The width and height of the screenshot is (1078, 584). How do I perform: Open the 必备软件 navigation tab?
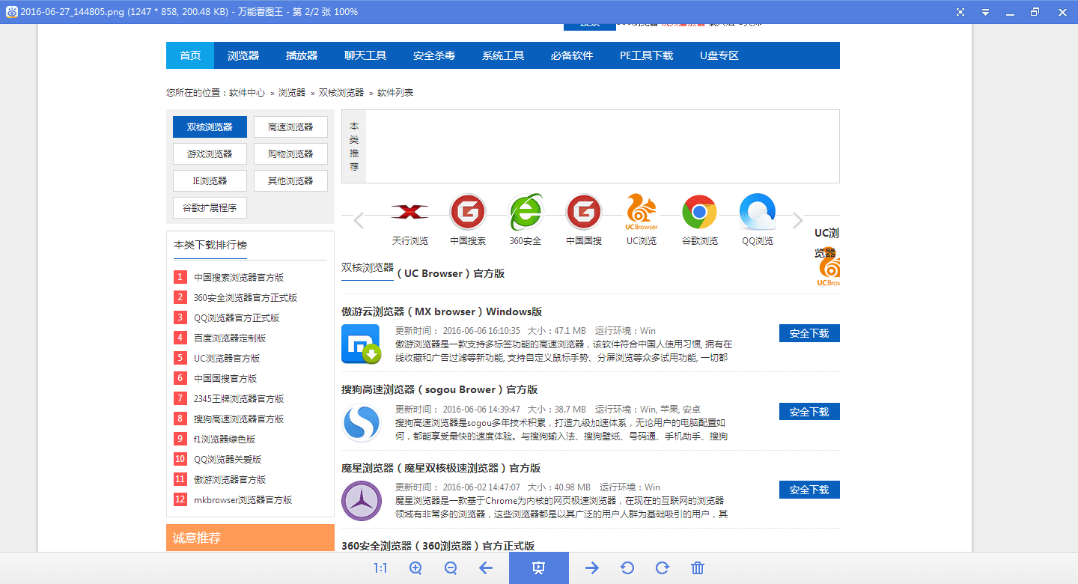pos(572,55)
